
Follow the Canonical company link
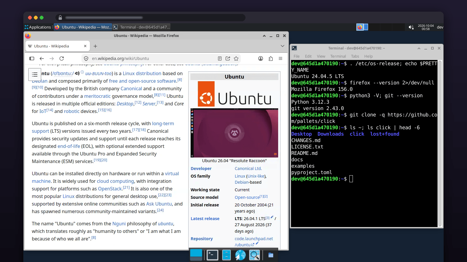coord(131,88)
